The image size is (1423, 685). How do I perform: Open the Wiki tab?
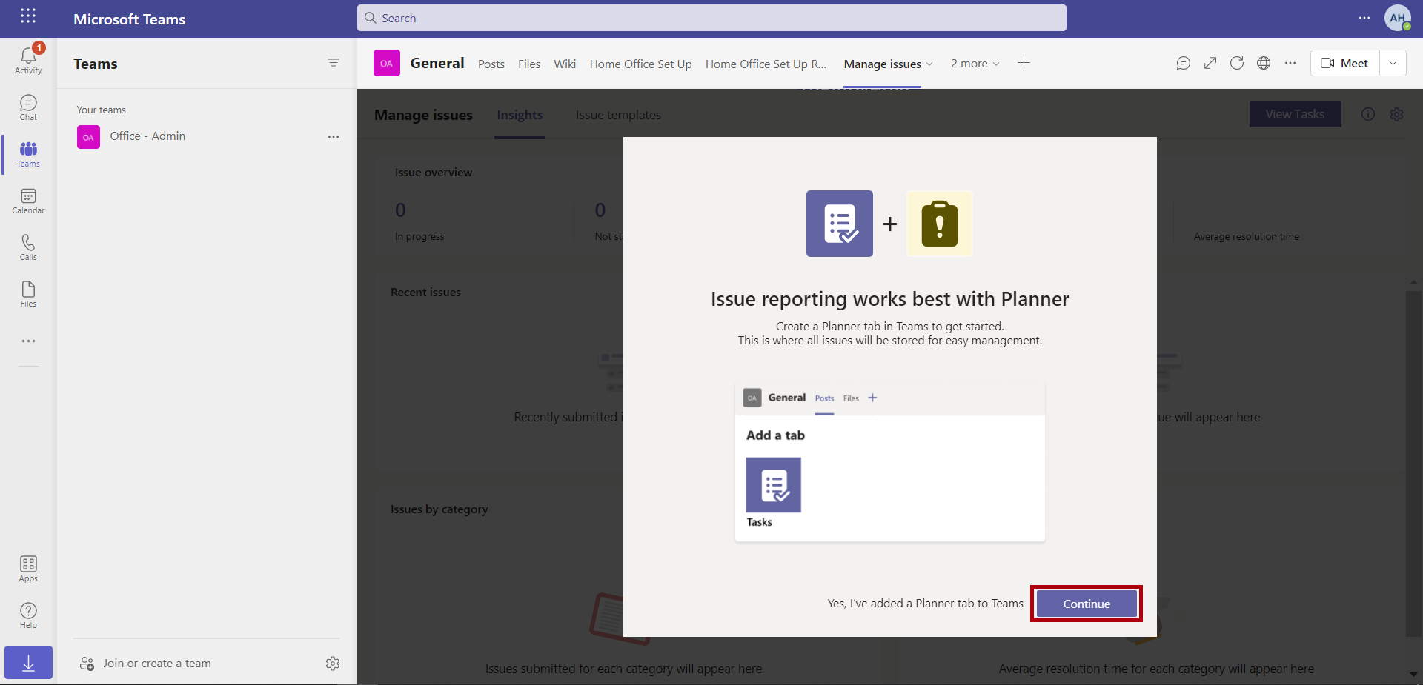[x=565, y=64]
